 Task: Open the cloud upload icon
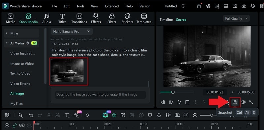pos(244,6)
